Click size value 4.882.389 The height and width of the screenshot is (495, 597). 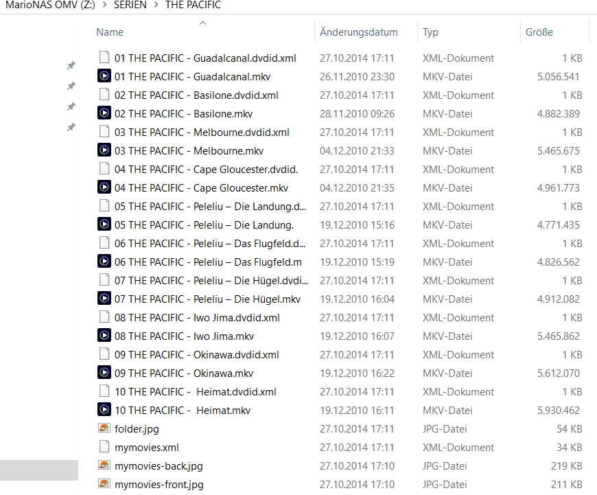pyautogui.click(x=558, y=113)
